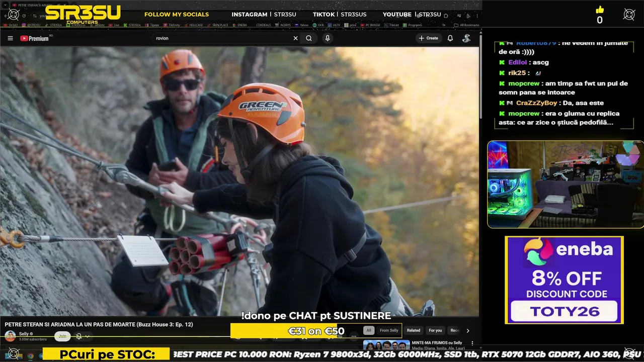Open MINTE-MA FRUMOS cu Selly video title
Screen dimensions: 644x362
click(437, 343)
